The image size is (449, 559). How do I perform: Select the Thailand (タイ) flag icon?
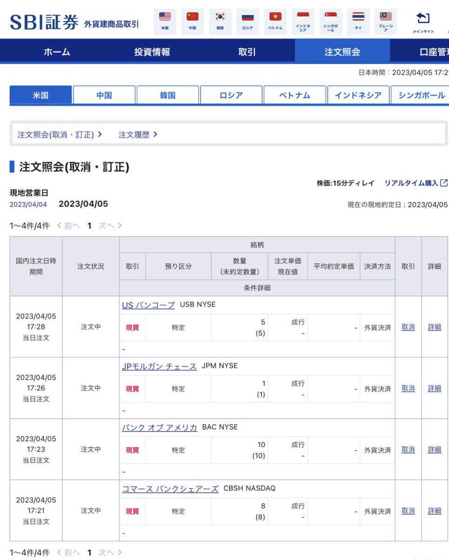coord(358,21)
